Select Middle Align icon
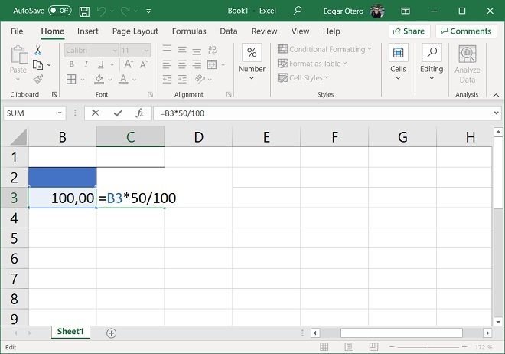This screenshot has width=505, height=354. (x=182, y=50)
